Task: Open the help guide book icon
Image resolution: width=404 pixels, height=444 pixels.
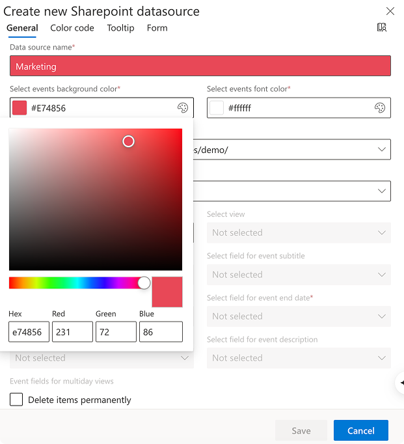Action: coord(382,27)
